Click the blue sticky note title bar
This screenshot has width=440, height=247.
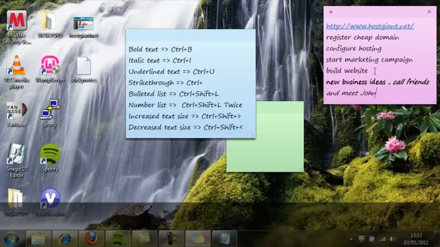(190, 34)
